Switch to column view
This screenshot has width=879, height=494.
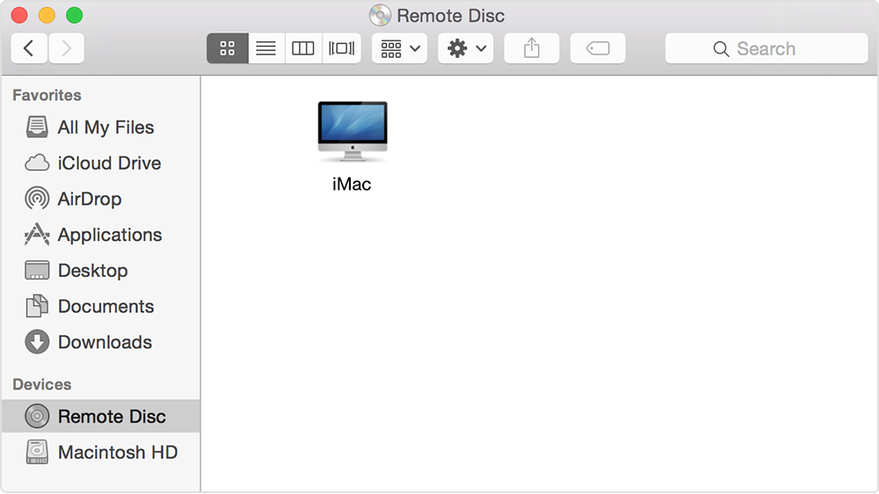pos(303,48)
